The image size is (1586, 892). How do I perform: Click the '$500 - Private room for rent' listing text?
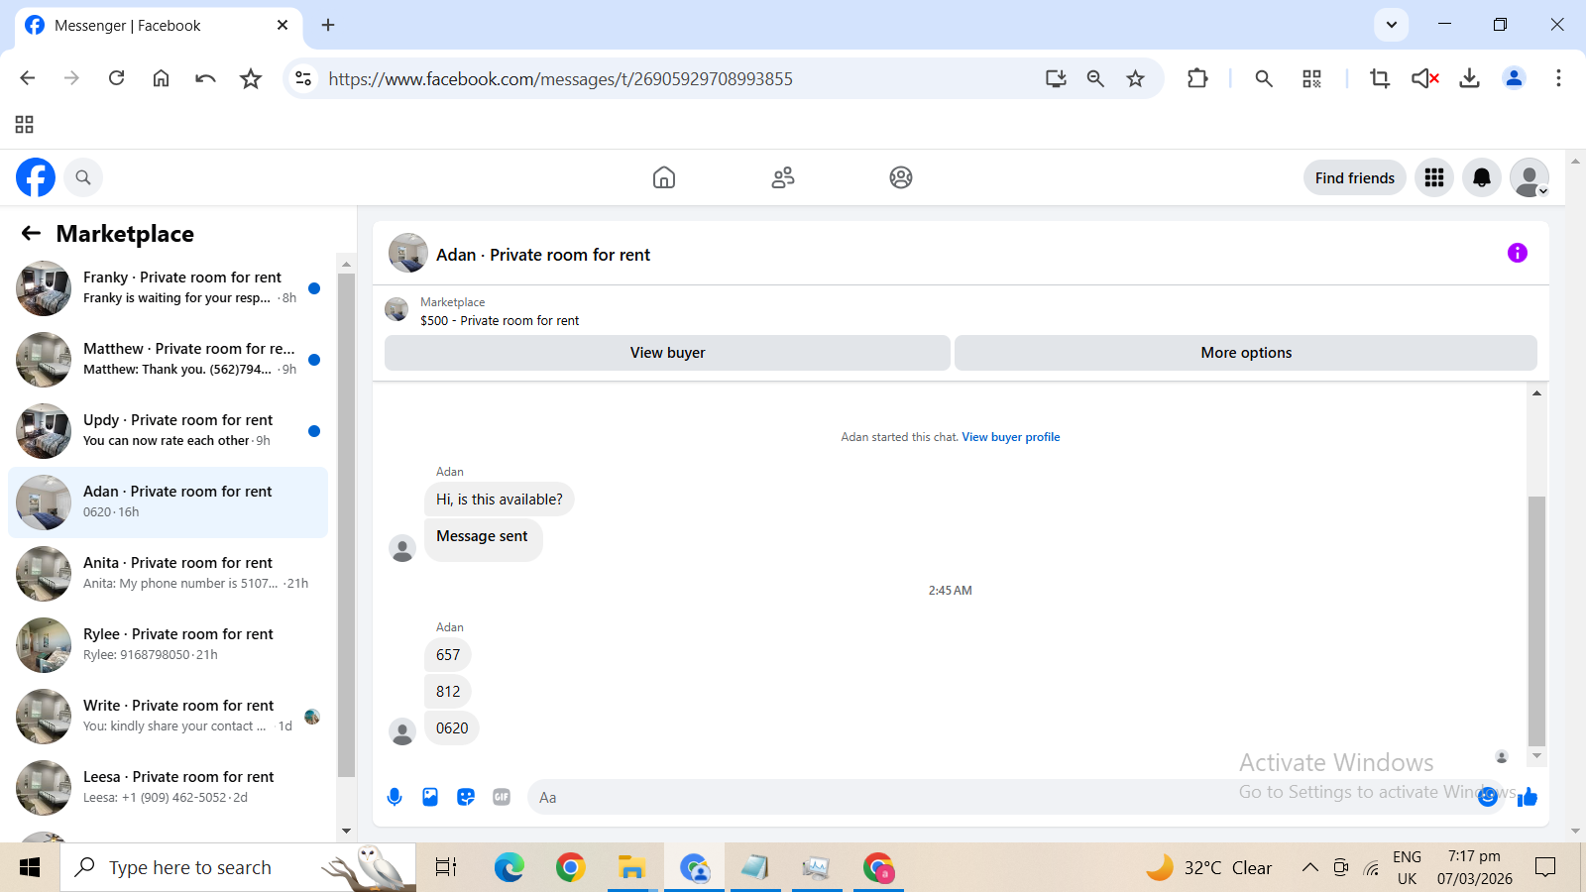[x=500, y=321]
